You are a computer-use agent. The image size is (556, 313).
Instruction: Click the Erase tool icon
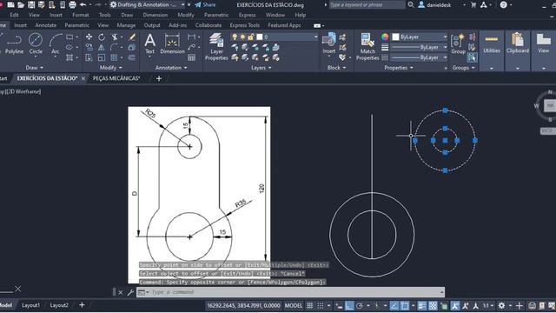132,37
